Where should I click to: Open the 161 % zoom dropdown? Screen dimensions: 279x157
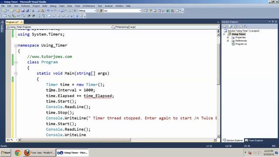pos(17,140)
